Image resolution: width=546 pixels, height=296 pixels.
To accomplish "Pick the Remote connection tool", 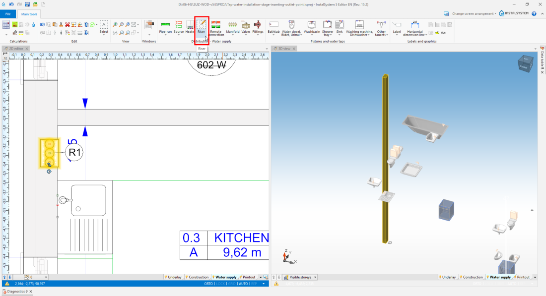I will (216, 27).
